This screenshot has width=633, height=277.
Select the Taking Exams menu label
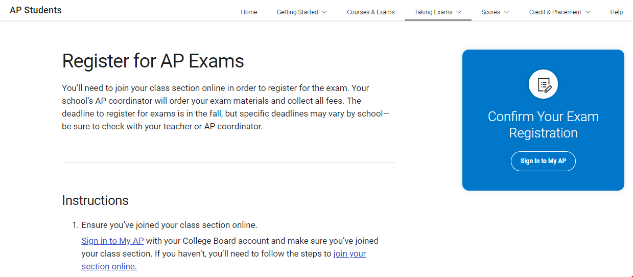[433, 12]
